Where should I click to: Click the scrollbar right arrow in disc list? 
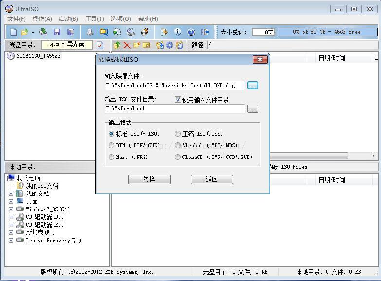373,156
